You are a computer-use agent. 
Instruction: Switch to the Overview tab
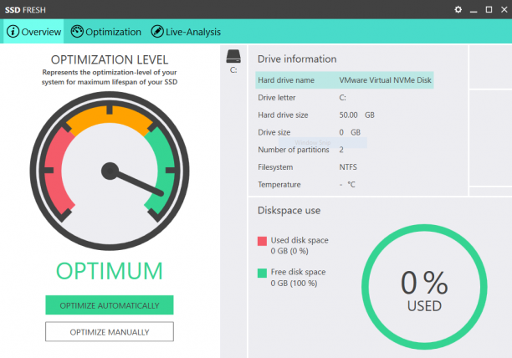tap(33, 32)
